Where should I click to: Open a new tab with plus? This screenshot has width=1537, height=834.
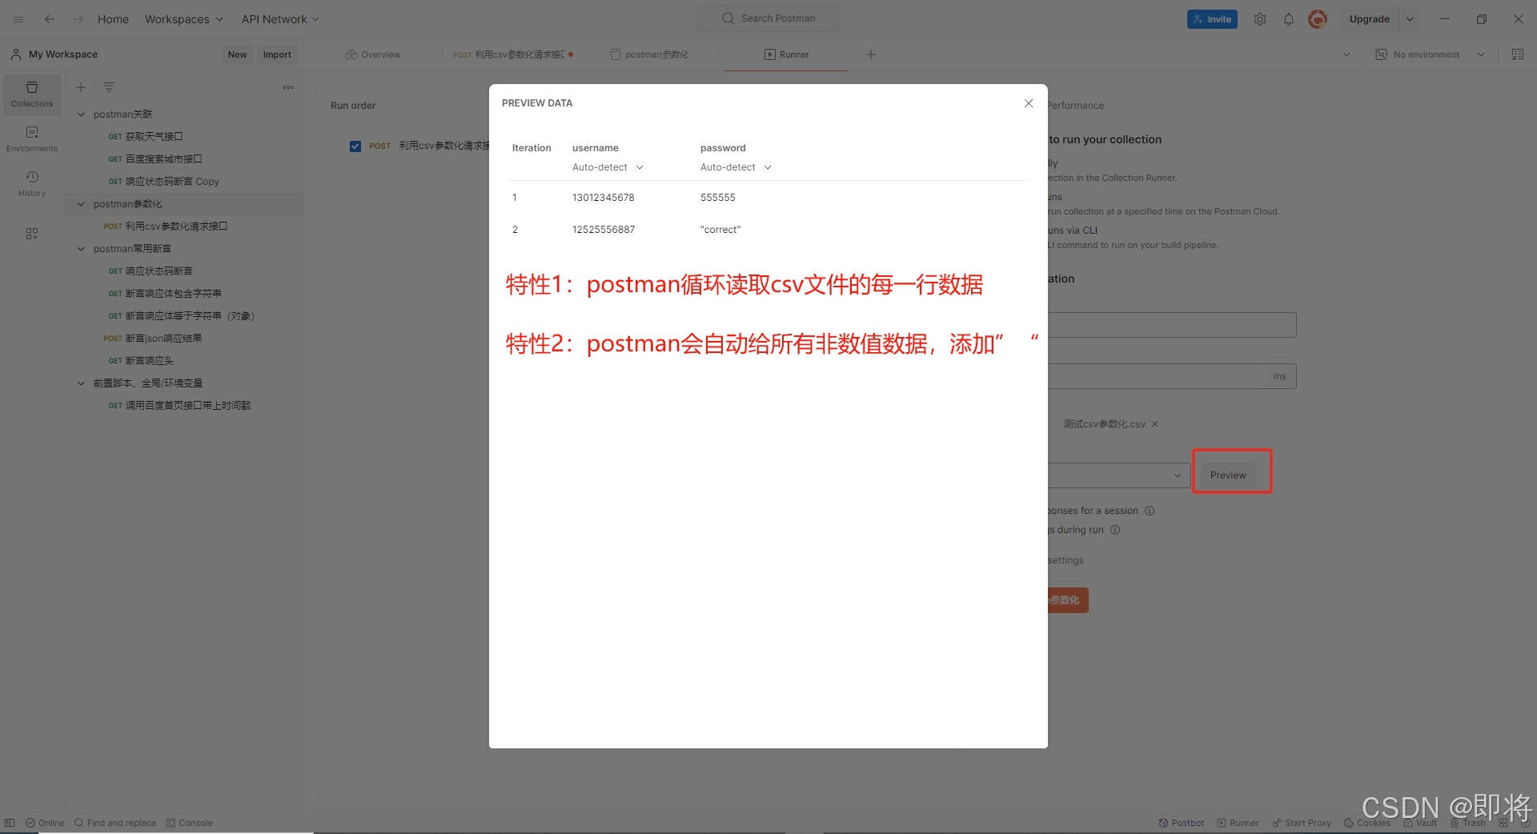tap(871, 54)
